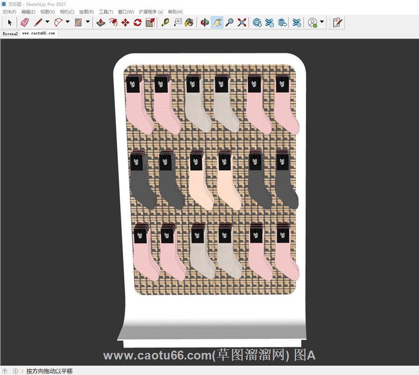Activate the Paint Bucket tool
The width and height of the screenshot is (419, 375).
(189, 22)
